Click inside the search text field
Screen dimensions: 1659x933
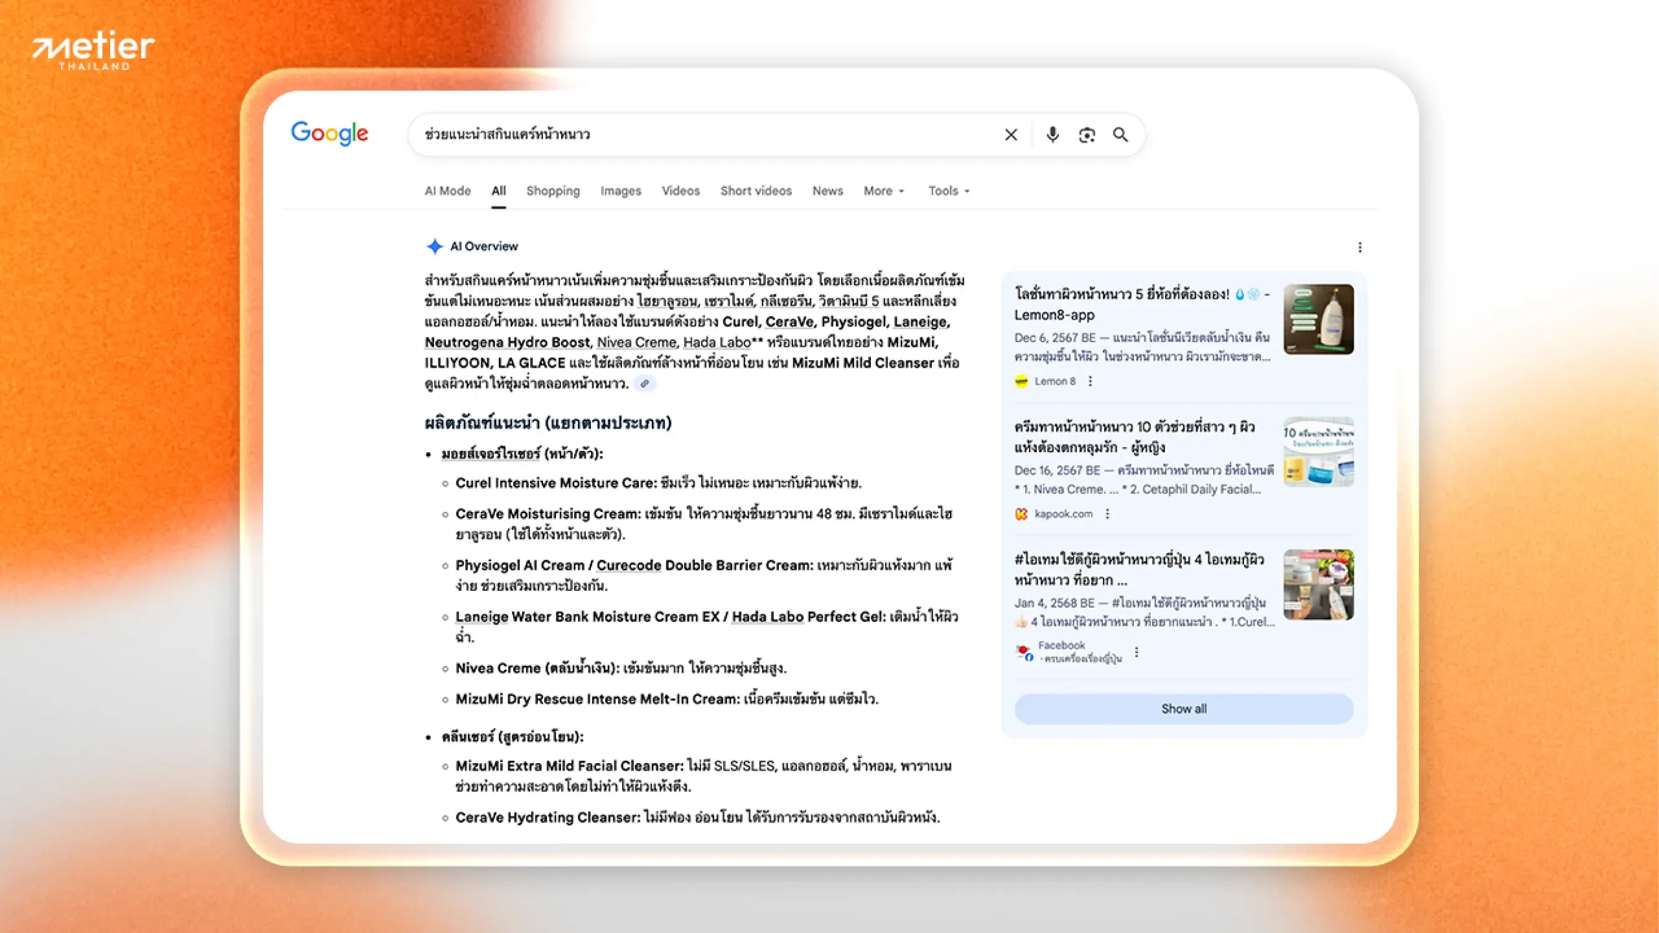point(702,134)
